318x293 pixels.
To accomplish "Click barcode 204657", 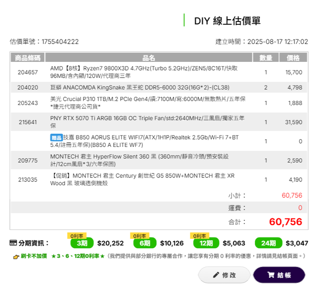I will pos(28,72).
